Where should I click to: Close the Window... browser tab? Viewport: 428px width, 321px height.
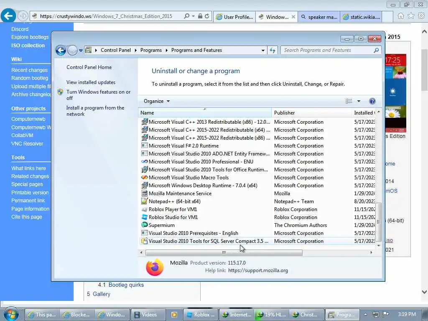click(293, 17)
